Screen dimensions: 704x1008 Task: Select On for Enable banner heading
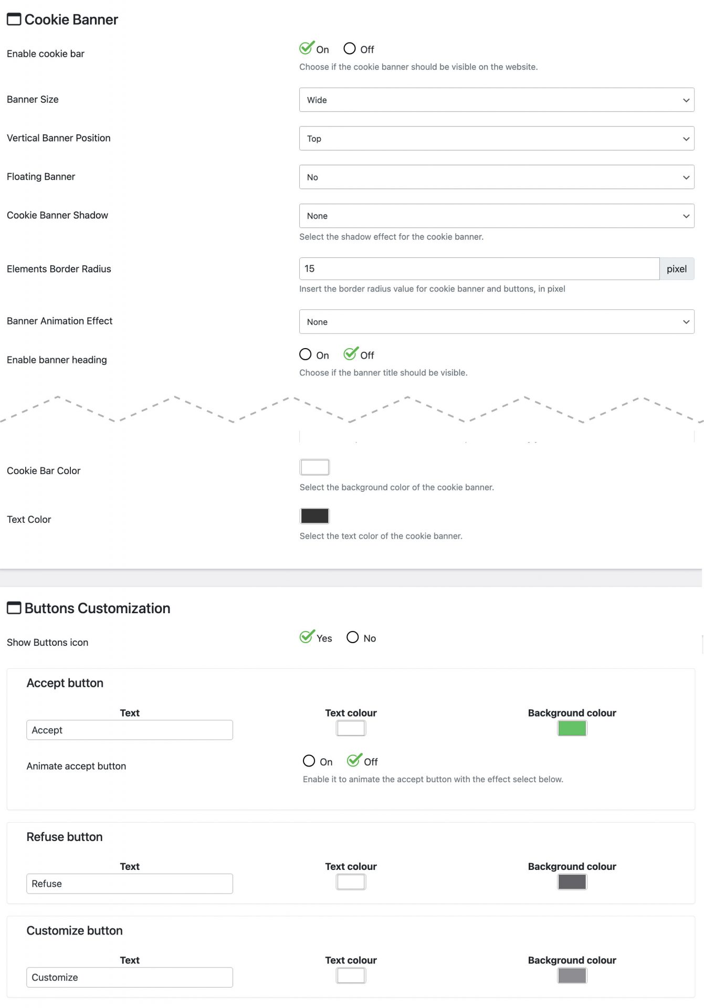(x=305, y=354)
